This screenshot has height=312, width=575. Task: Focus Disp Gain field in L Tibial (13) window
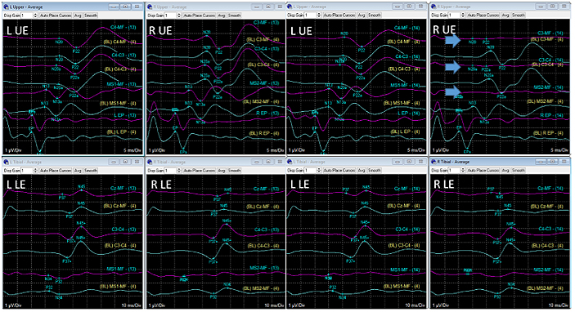pos(27,170)
